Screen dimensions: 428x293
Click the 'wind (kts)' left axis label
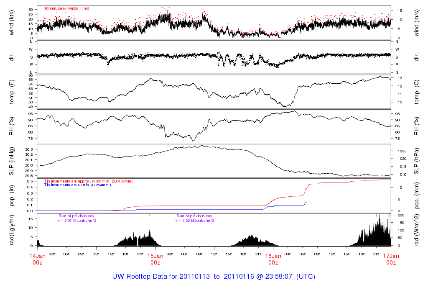[x=11, y=23]
